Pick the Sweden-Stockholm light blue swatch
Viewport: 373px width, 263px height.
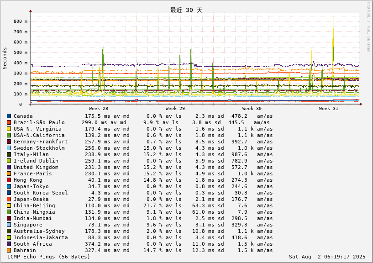pos(9,148)
